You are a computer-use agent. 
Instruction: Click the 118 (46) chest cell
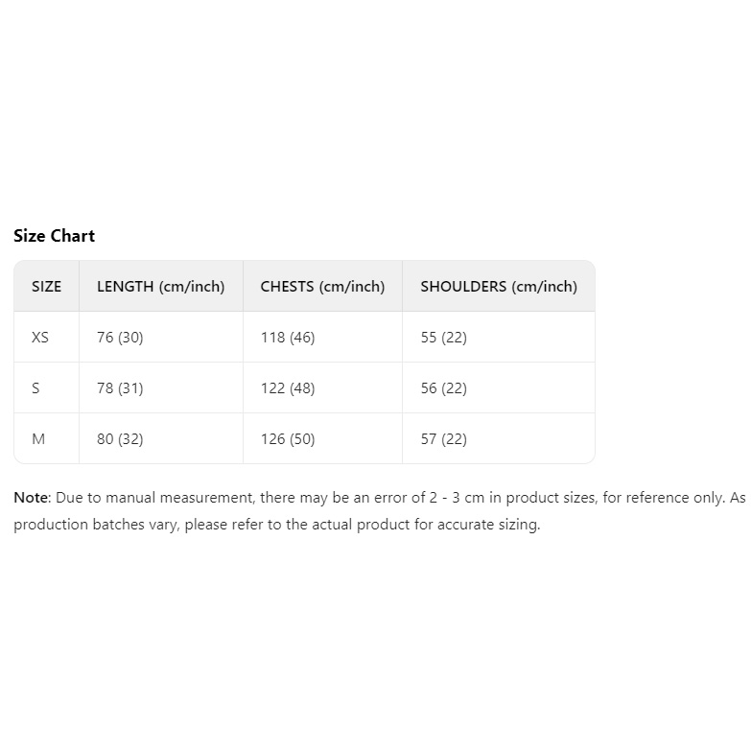pos(288,337)
